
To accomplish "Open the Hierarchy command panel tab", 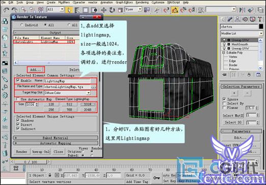I will click(x=237, y=19).
